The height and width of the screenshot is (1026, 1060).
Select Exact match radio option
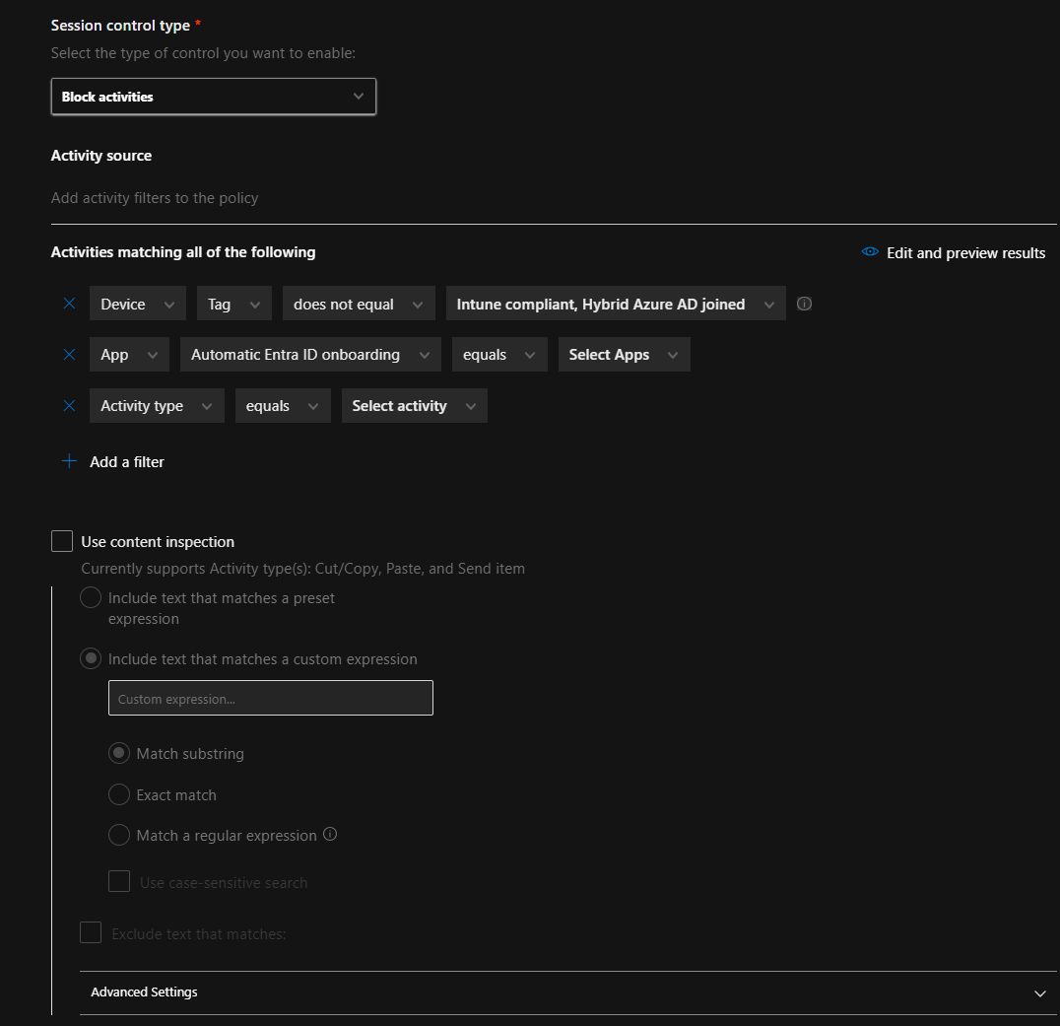119,794
